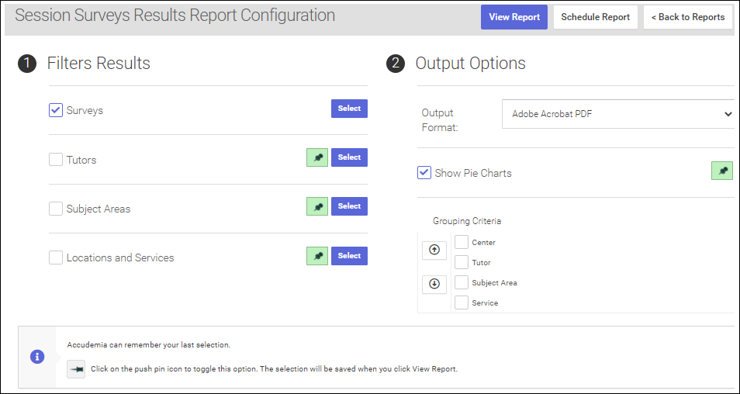
Task: Open the Output Format dropdown
Action: (x=618, y=114)
